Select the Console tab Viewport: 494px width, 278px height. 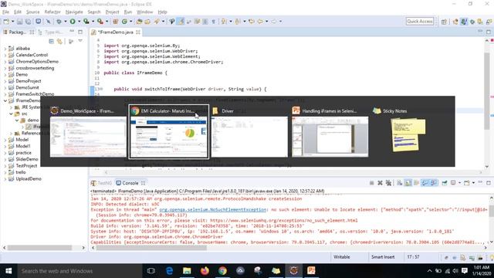(x=130, y=183)
